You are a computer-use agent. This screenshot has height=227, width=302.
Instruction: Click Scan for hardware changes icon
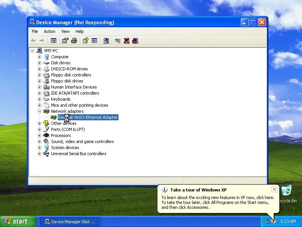(106, 40)
